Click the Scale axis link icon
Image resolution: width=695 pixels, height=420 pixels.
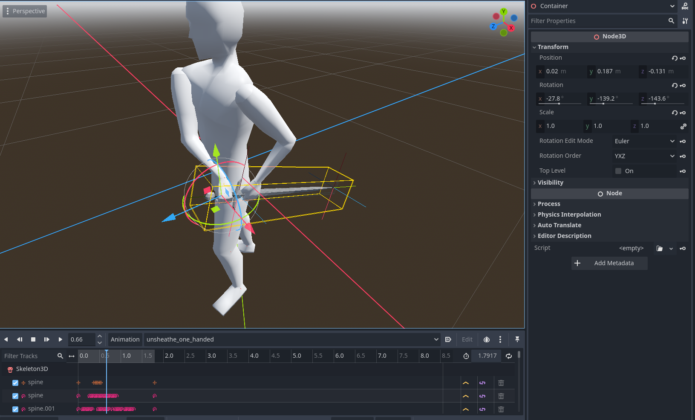[x=683, y=126]
